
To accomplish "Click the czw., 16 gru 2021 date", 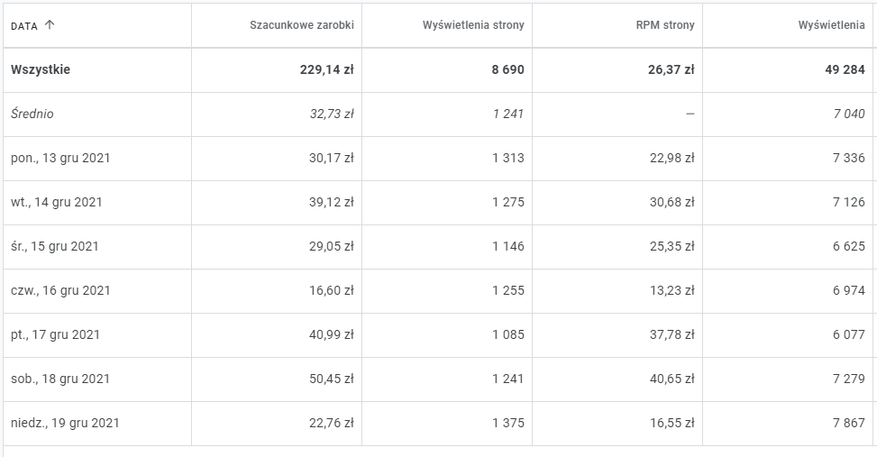I will (x=60, y=291).
